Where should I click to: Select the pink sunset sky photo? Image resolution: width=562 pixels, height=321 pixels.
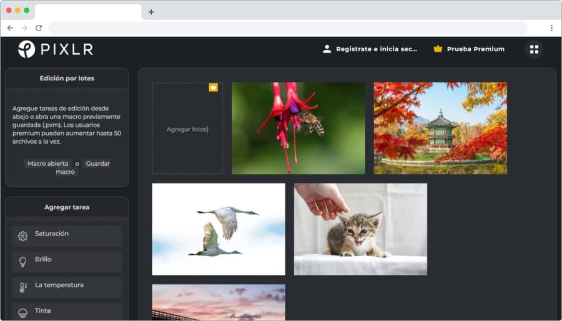(x=219, y=302)
